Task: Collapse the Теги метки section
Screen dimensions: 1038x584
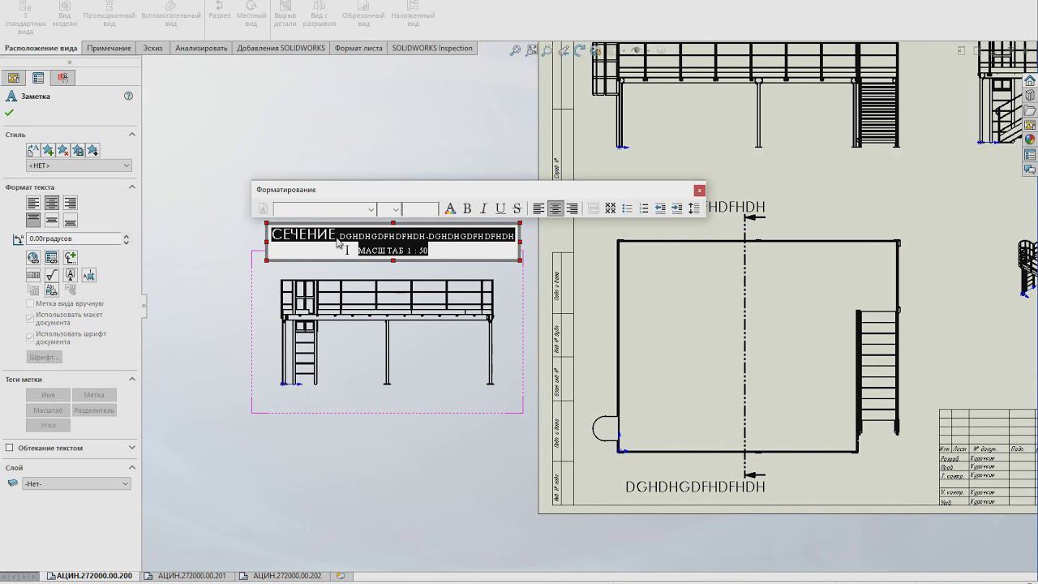Action: pyautogui.click(x=132, y=380)
